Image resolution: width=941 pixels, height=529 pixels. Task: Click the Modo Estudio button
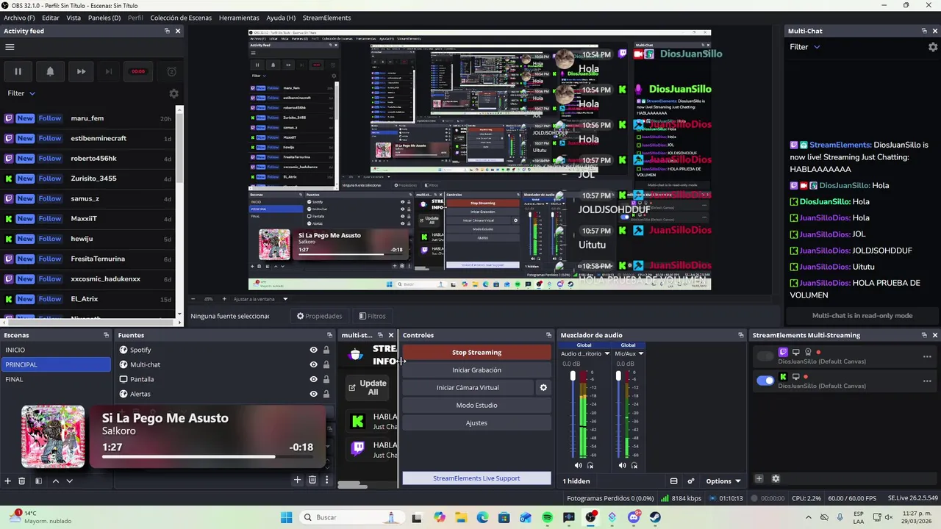[x=476, y=406]
